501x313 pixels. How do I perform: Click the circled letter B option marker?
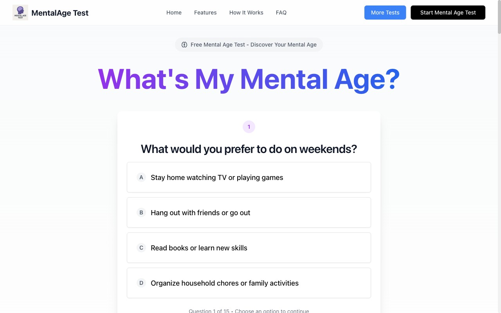click(141, 212)
